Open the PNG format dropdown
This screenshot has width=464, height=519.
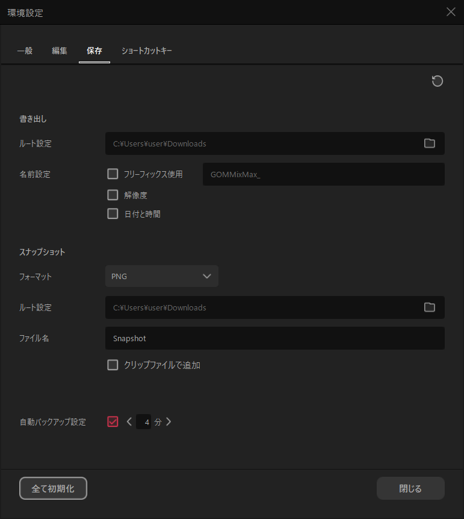161,276
